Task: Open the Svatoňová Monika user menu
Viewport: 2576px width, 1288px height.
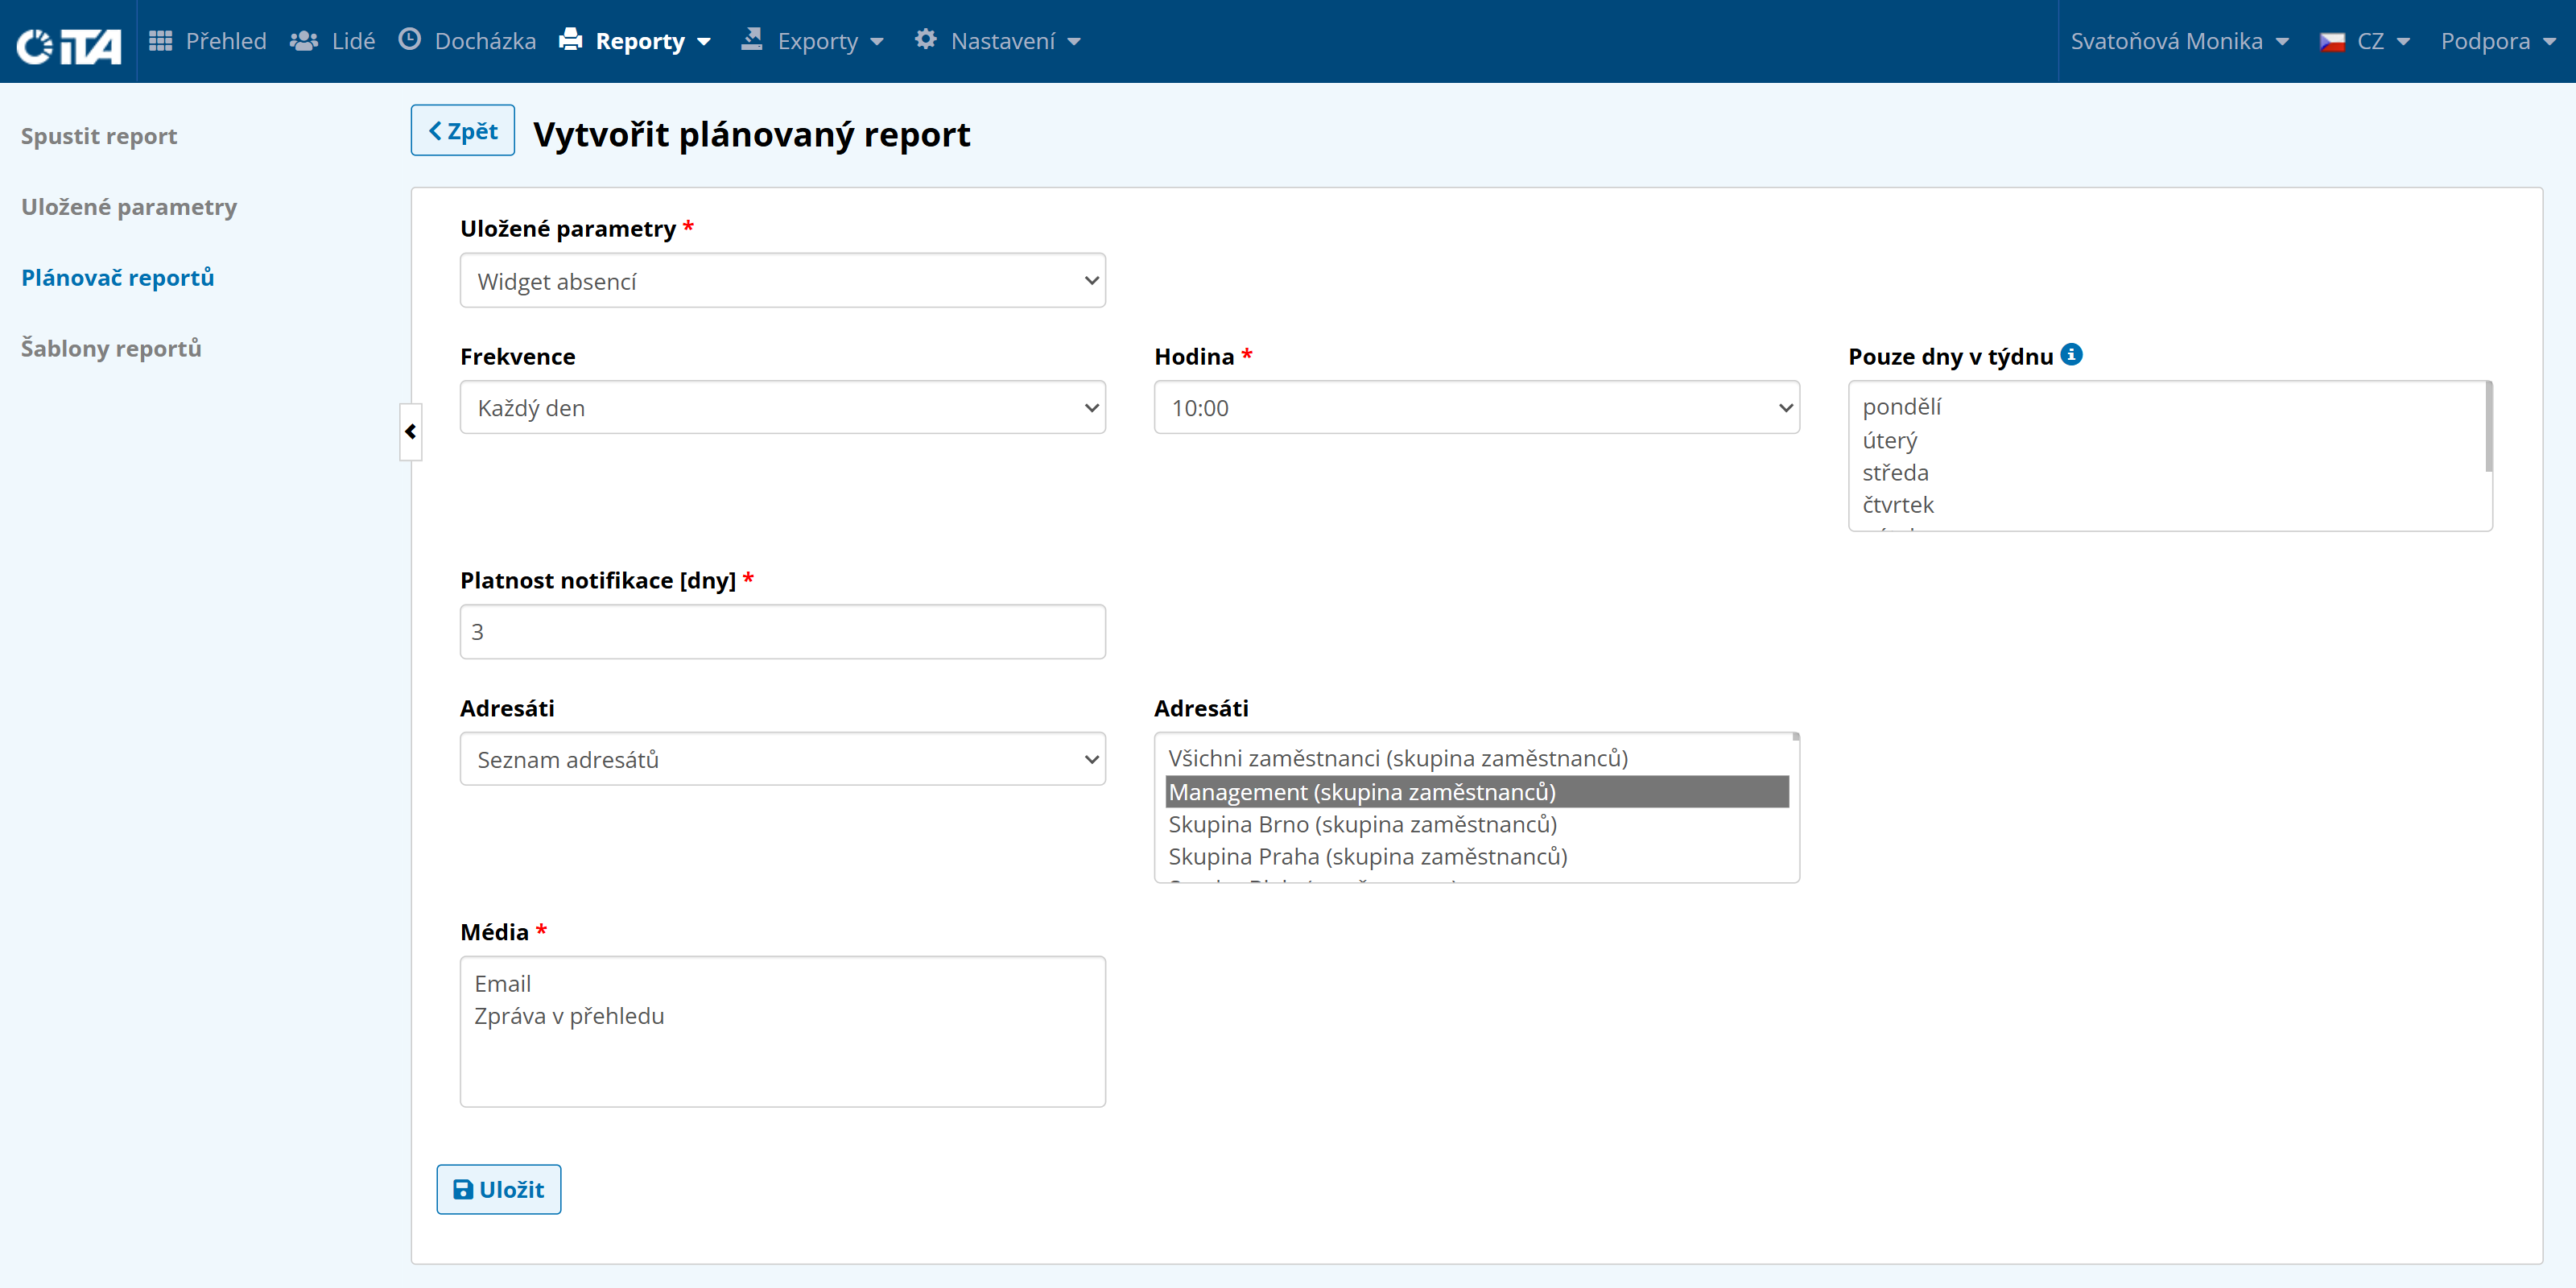Action: coord(2180,41)
